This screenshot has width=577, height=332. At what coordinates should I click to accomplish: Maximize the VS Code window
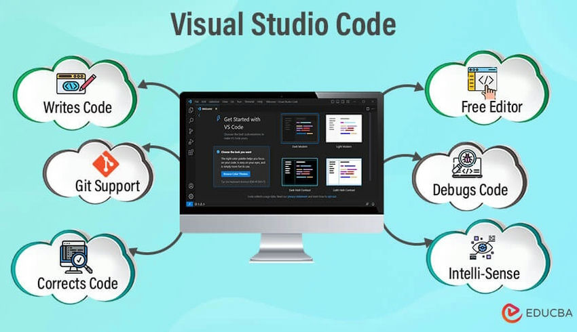tap(364, 102)
